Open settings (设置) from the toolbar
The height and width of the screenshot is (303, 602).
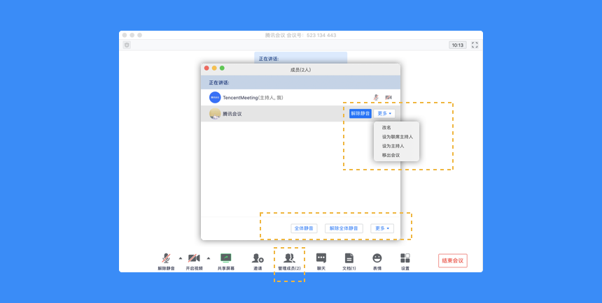405,262
